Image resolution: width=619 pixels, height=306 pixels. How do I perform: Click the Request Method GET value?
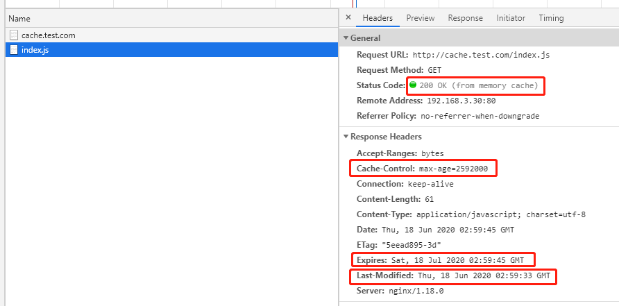point(434,70)
